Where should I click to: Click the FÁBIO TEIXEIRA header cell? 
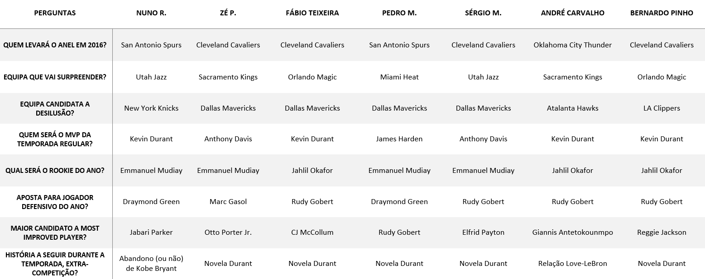(312, 13)
